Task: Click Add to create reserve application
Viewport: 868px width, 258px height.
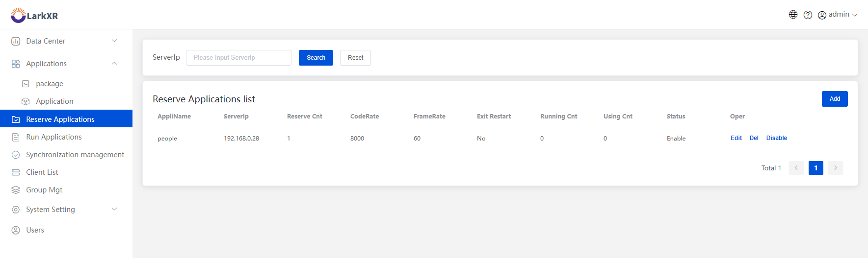Action: coord(835,99)
